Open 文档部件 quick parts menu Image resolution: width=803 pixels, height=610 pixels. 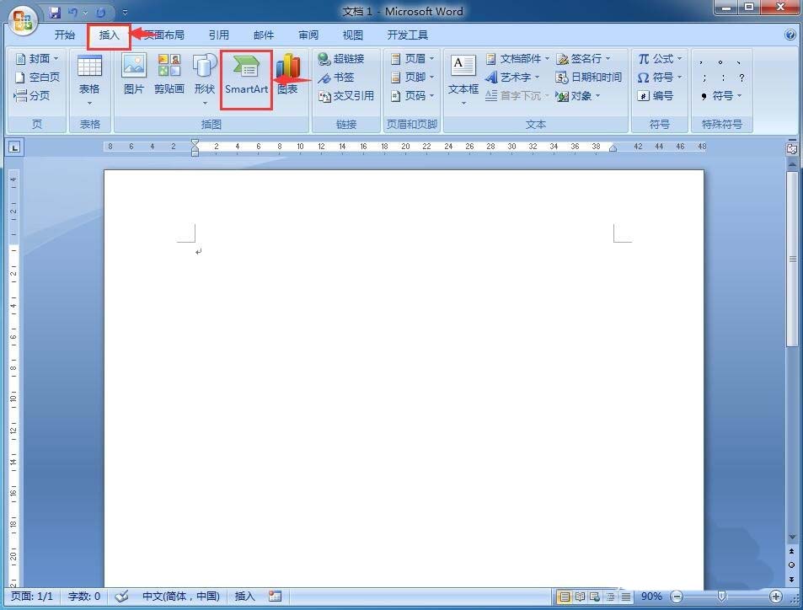517,59
